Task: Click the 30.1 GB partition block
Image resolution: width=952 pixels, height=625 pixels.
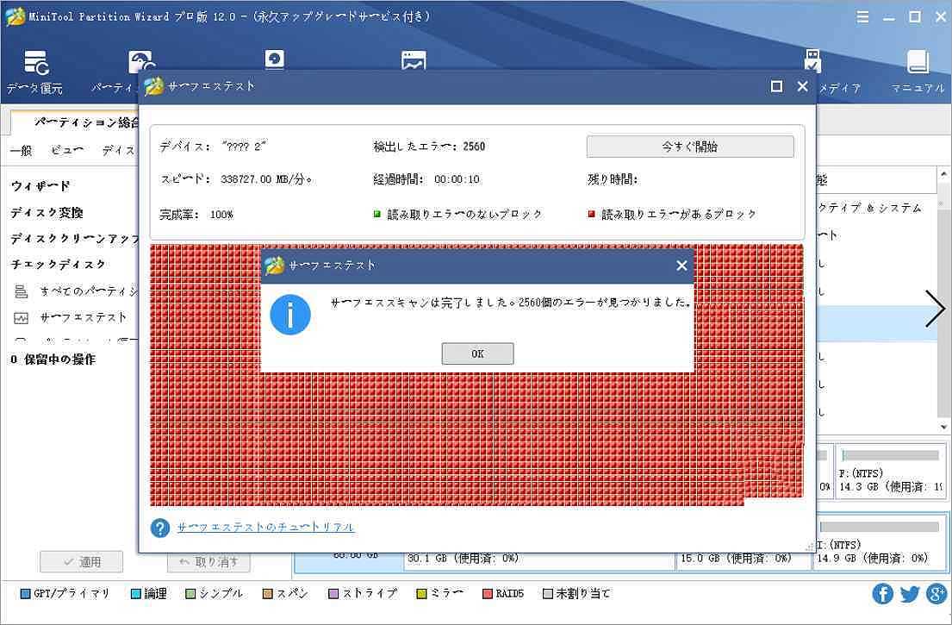Action: click(539, 560)
